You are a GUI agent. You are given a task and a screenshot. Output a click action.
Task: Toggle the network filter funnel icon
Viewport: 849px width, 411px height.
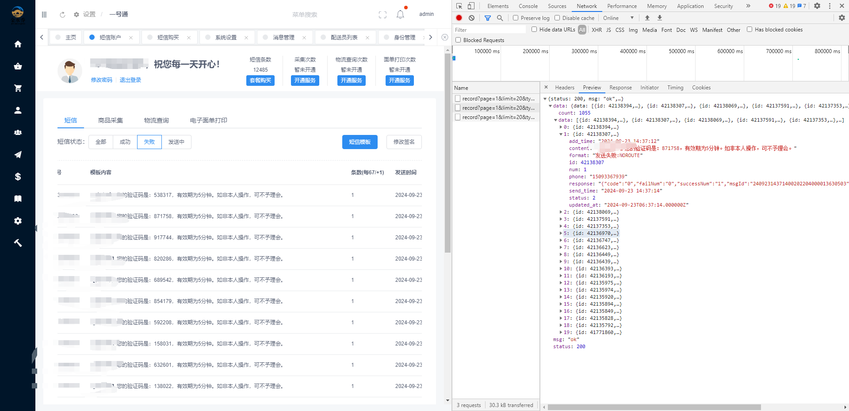click(488, 18)
